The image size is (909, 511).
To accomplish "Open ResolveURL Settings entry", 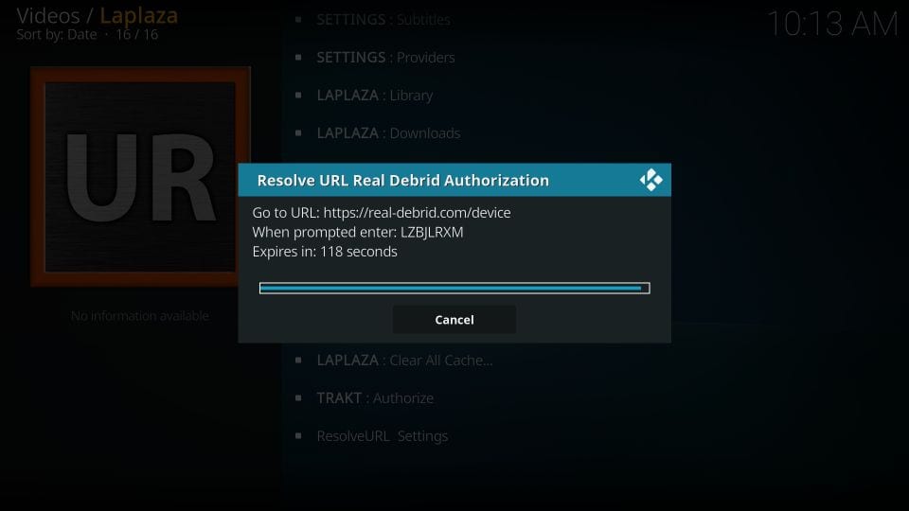I will tap(382, 435).
